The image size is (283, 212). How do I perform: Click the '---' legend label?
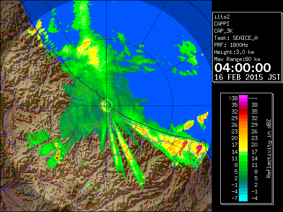(x=253, y=98)
